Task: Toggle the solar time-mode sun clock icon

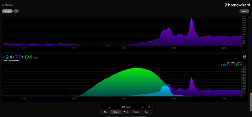Action: click(244, 57)
